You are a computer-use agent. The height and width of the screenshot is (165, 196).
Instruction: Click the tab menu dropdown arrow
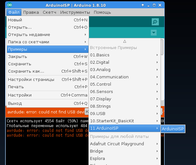[154, 32]
